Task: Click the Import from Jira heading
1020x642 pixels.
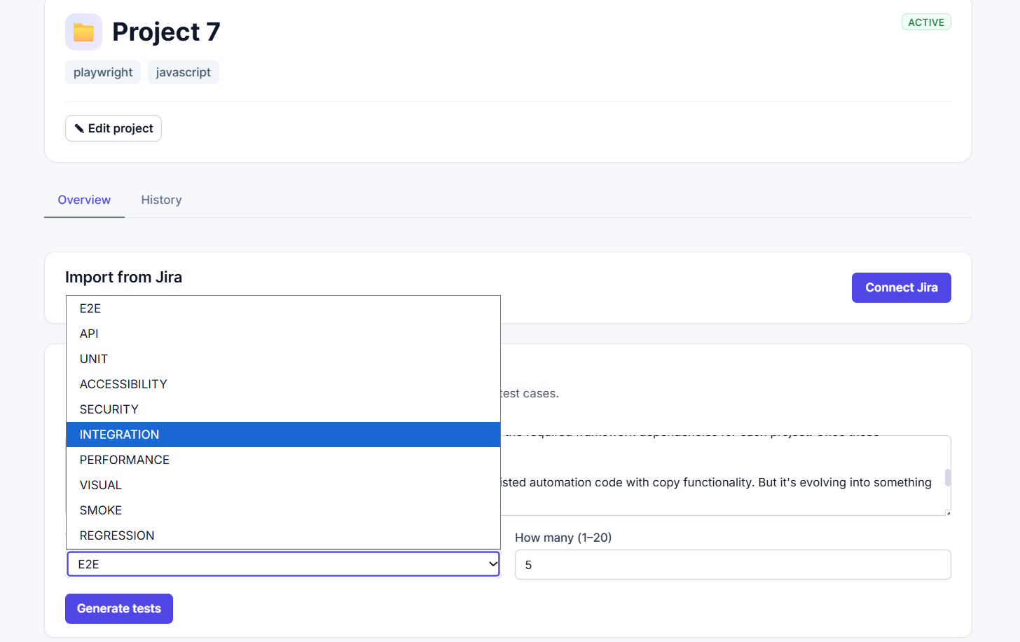Action: pos(123,277)
